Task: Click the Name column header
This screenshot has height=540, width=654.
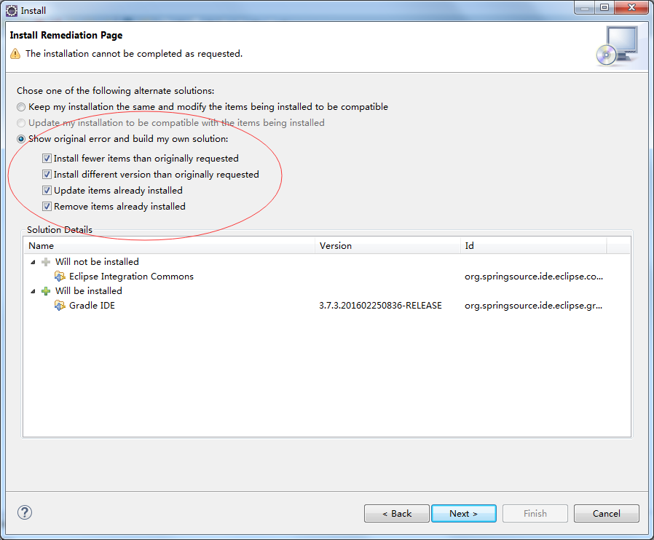Action: [169, 245]
